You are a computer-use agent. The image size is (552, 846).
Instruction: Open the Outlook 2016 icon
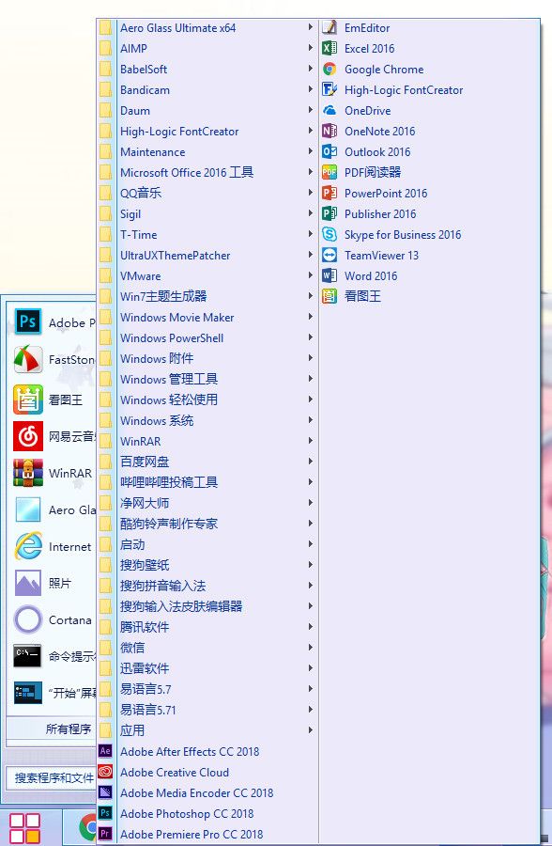tap(330, 151)
